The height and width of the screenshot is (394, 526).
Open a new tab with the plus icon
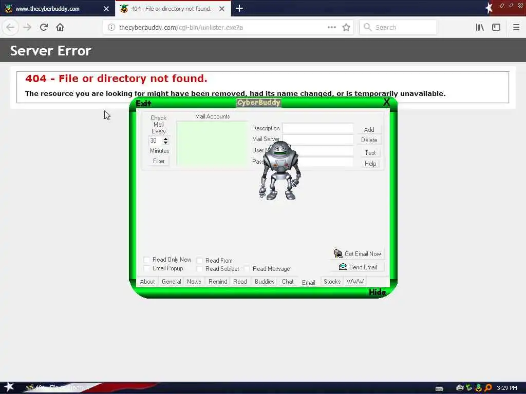tap(239, 8)
